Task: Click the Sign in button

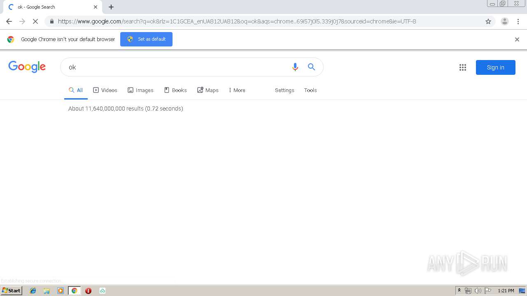Action: (495, 67)
